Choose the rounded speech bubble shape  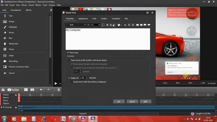pos(149,25)
